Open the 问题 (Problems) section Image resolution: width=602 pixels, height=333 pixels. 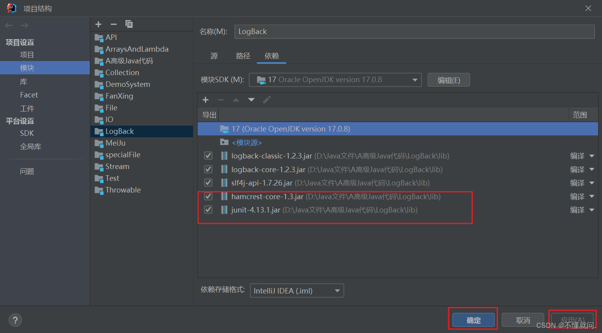pyautogui.click(x=27, y=171)
